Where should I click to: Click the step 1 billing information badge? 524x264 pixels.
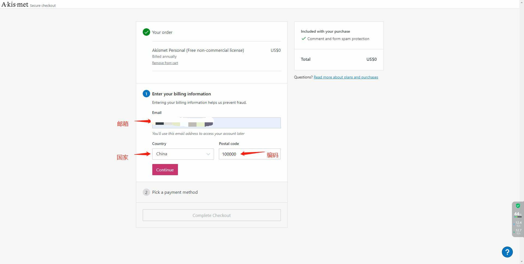(146, 94)
